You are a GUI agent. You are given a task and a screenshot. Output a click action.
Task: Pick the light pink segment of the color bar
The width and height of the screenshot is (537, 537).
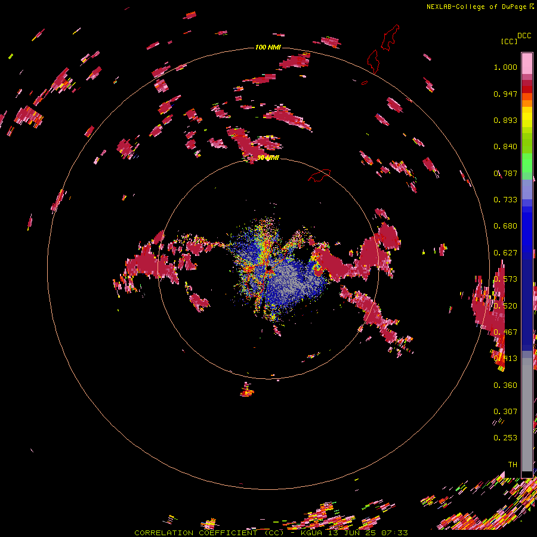(x=527, y=63)
